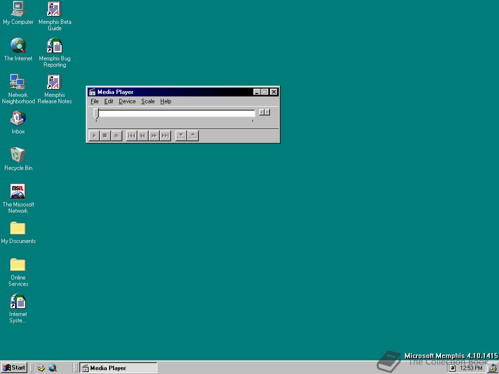Select the My Computer desktop icon

click(18, 13)
